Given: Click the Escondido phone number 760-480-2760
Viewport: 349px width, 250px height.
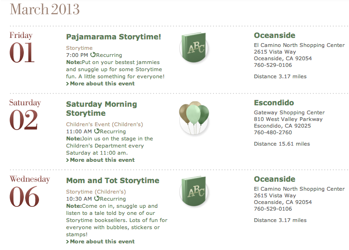Looking at the screenshot, I should click(x=273, y=133).
